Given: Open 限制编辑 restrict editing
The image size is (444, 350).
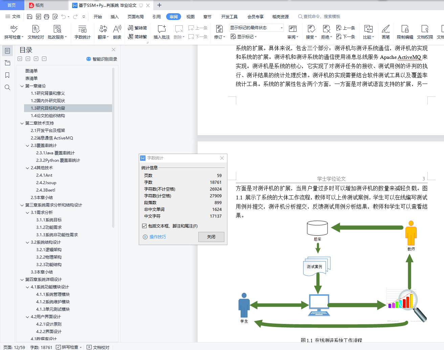Looking at the screenshot, I should [x=405, y=32].
